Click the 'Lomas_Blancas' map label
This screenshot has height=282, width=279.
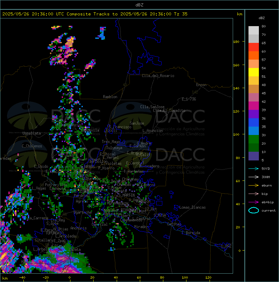point(192,207)
